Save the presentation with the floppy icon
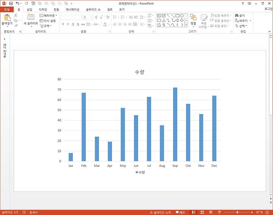Screen dimensions: 273x215 click(11, 3)
